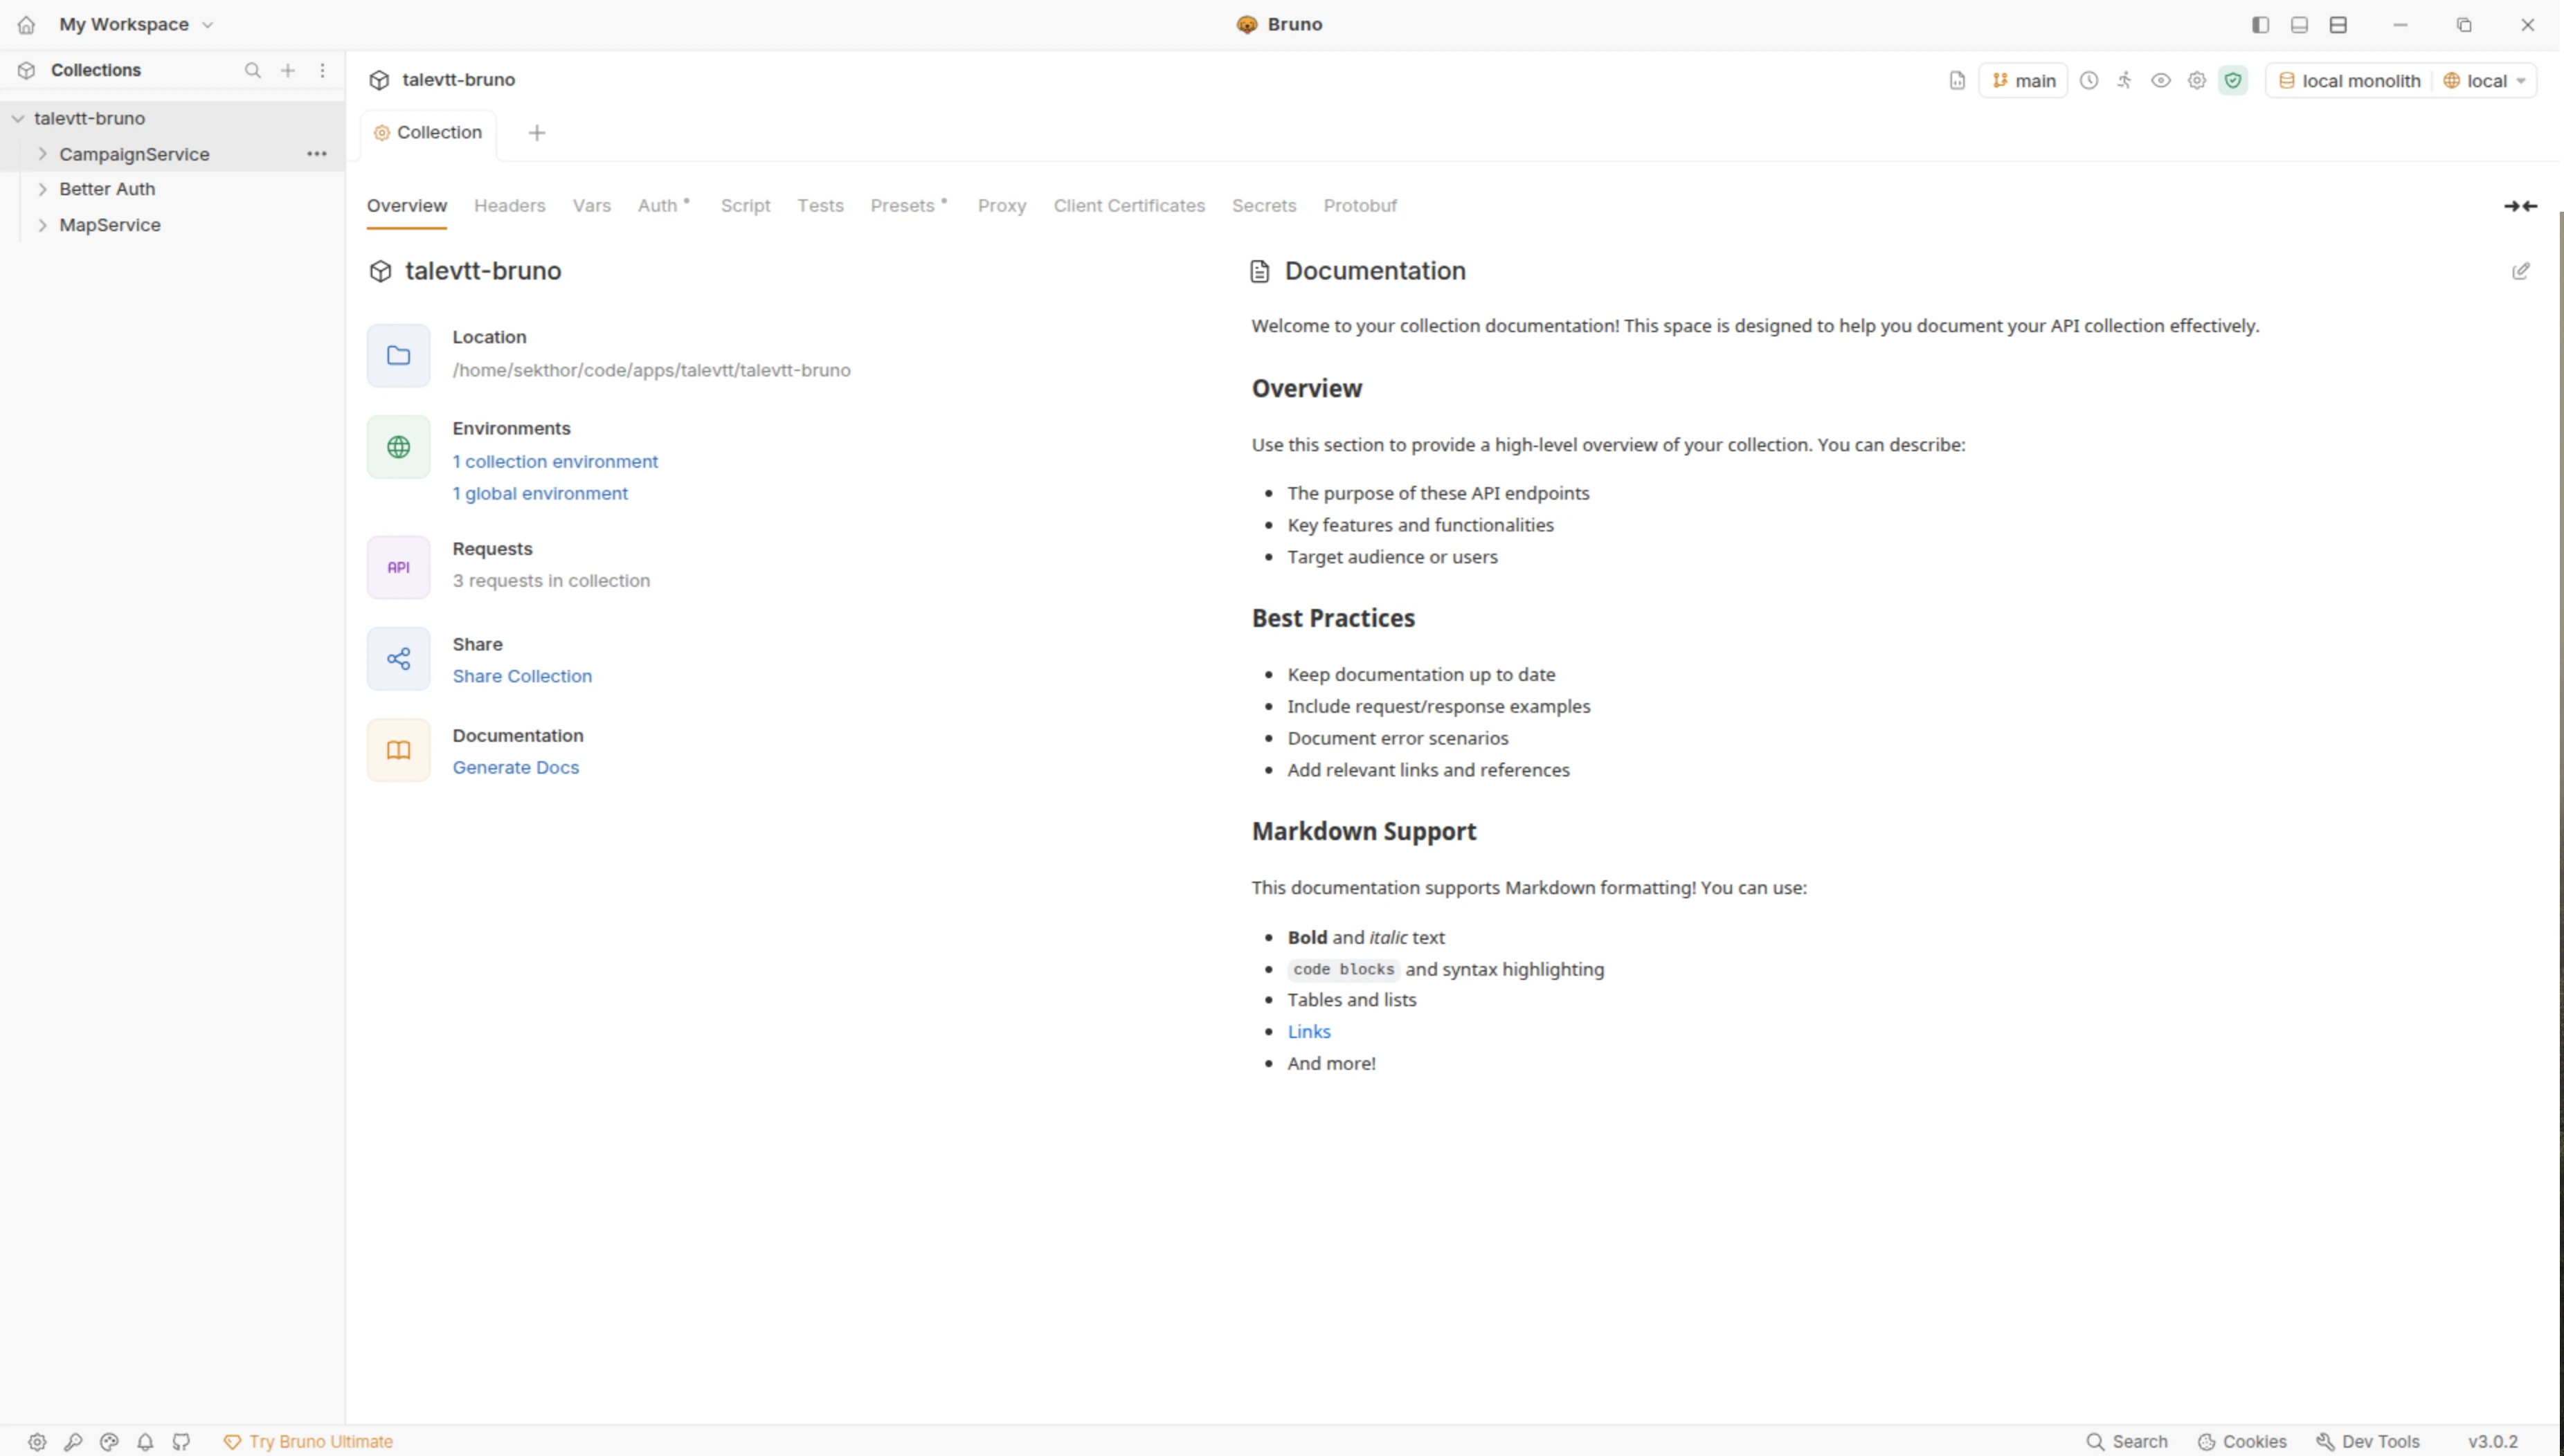Screen dimensions: 2564x1456
Task: Search collections with the magnifier icon
Action: click(253, 70)
